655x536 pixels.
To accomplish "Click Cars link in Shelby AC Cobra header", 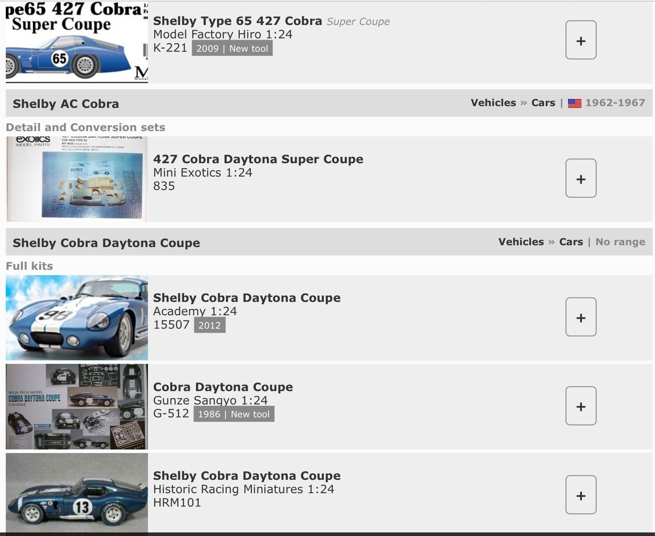I will 543,103.
